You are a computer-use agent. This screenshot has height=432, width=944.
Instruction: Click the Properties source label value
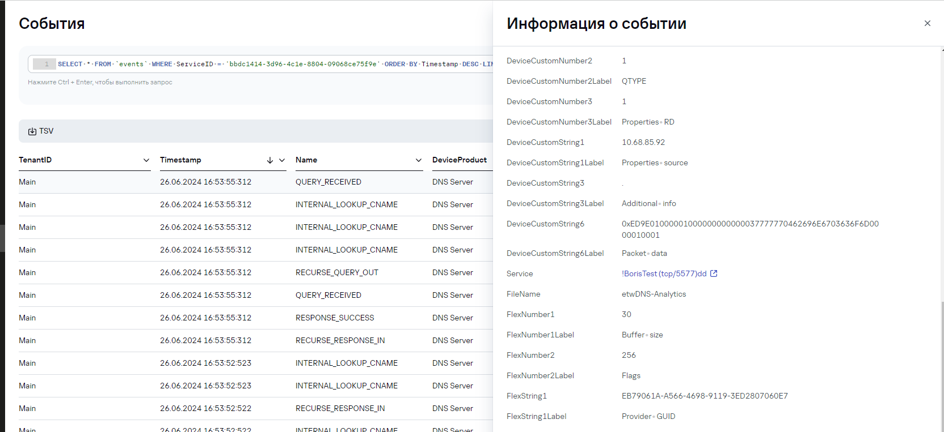tap(655, 162)
